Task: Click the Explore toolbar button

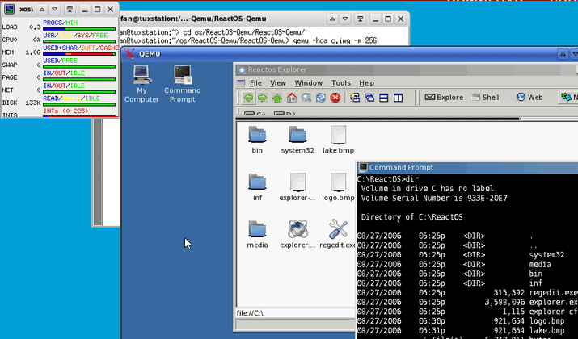Action: tap(444, 98)
